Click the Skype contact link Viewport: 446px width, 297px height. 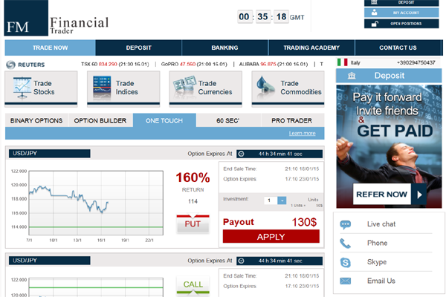(x=377, y=262)
